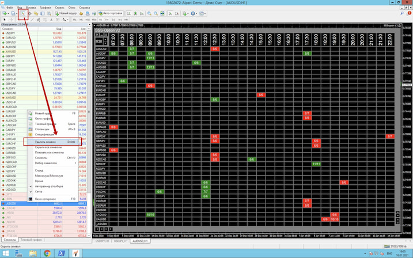Switch to first USDJPY,H1 chart tab

coord(103,241)
